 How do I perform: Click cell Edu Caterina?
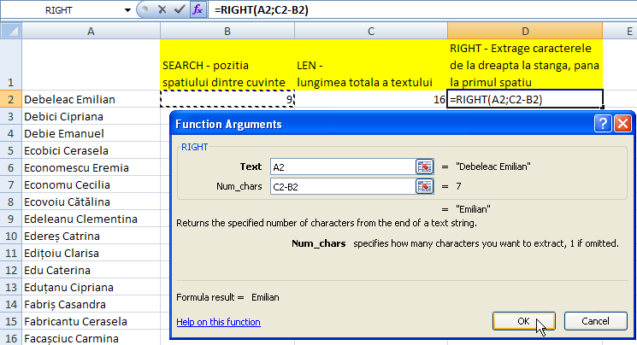[91, 270]
